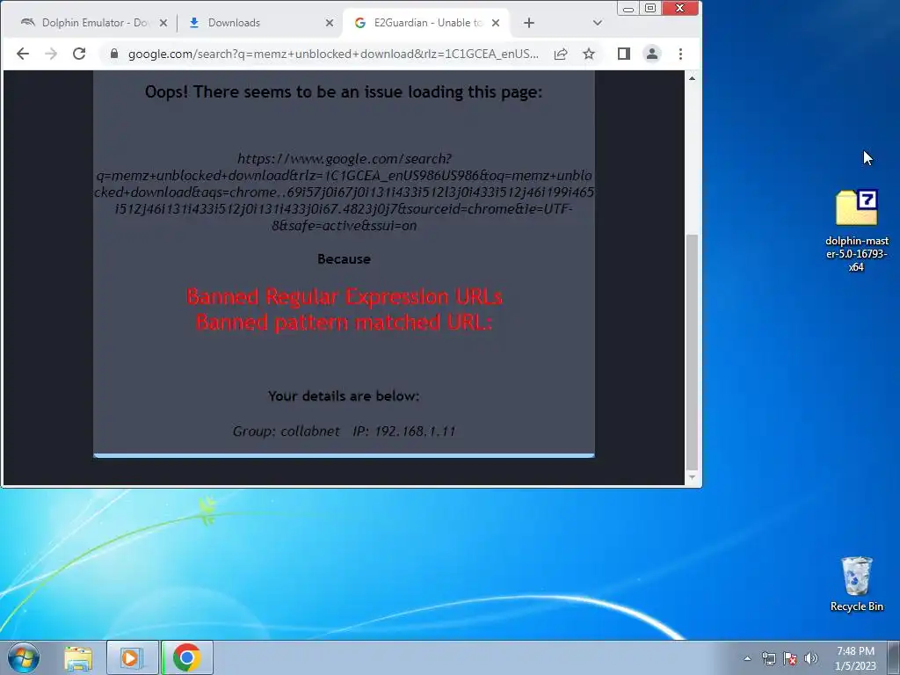Viewport: 900px width, 675px height.
Task: Open the network status tray icon
Action: [x=768, y=658]
